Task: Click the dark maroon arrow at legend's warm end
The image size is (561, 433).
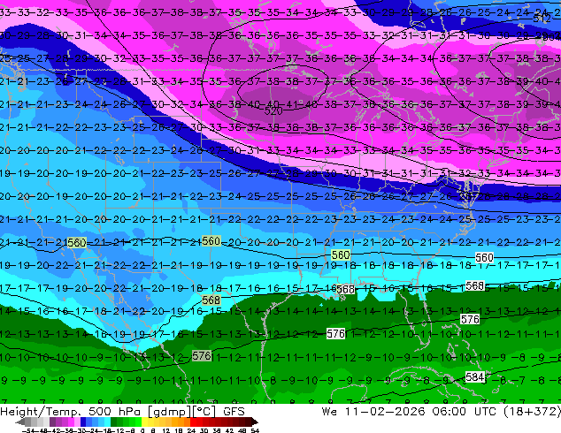Action: coord(254,422)
